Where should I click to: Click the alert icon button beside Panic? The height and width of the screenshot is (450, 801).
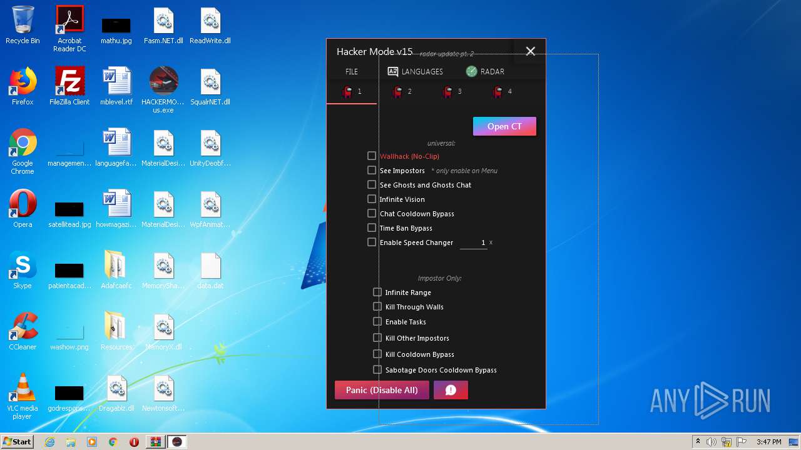point(451,390)
